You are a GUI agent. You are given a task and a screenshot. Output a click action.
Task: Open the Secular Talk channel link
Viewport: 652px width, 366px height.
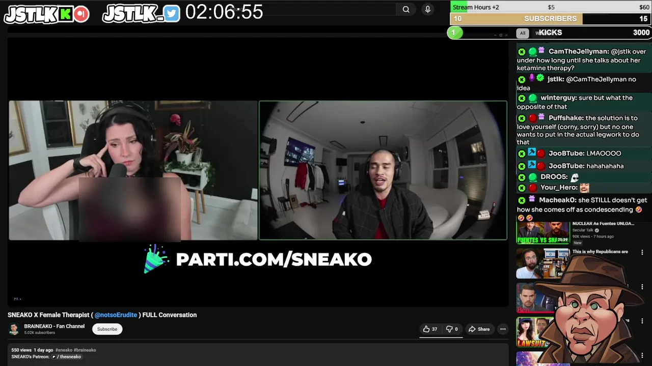[583, 230]
